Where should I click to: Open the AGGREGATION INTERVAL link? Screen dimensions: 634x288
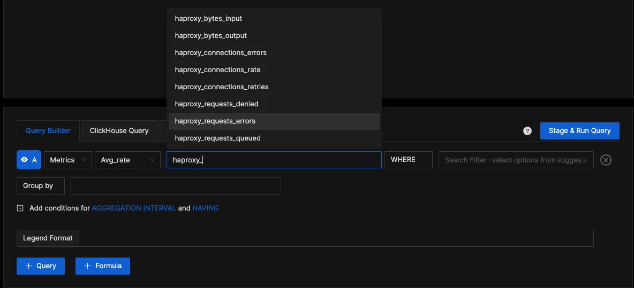coord(134,208)
